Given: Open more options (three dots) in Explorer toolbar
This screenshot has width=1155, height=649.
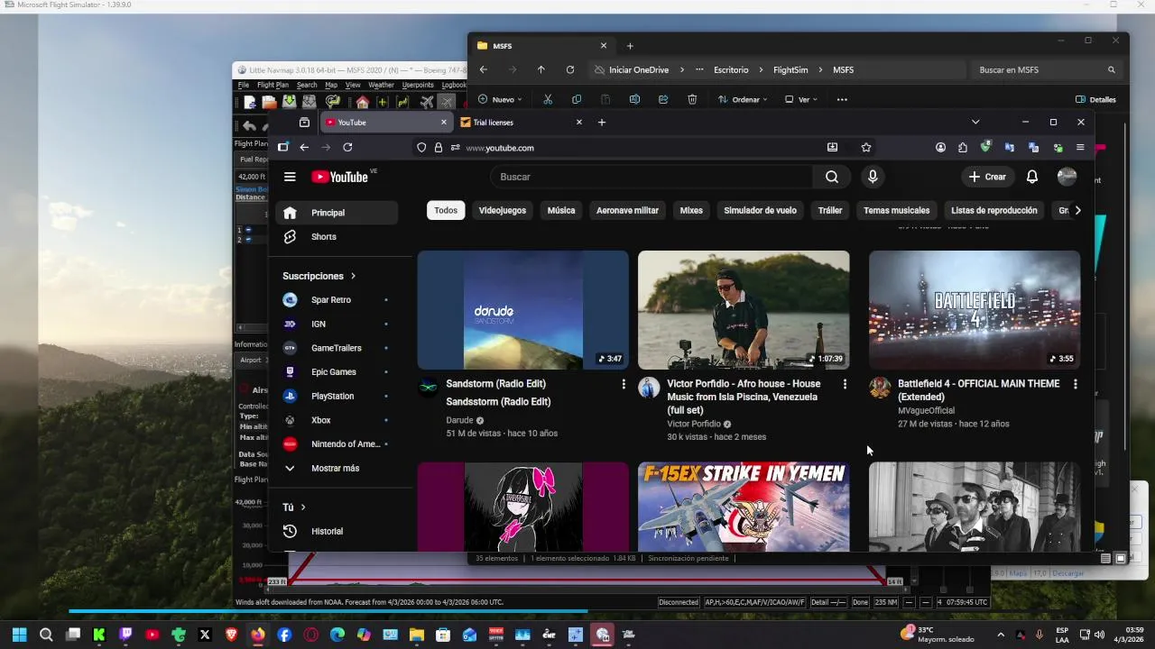Looking at the screenshot, I should click(x=842, y=99).
